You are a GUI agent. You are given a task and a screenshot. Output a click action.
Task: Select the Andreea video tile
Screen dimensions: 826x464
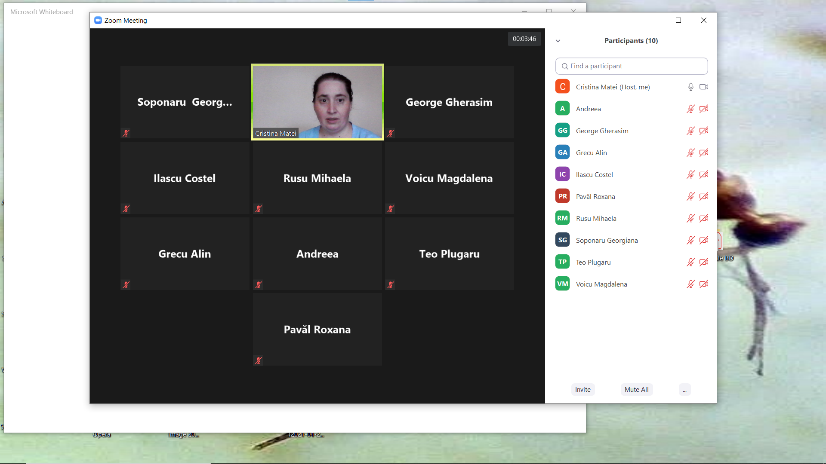pyautogui.click(x=317, y=253)
